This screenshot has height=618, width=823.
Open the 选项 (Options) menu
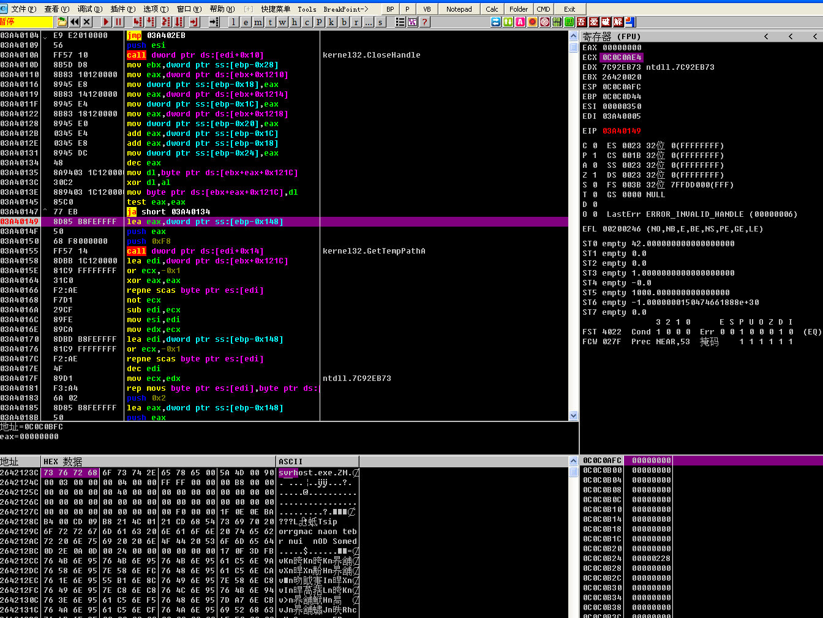click(x=156, y=9)
